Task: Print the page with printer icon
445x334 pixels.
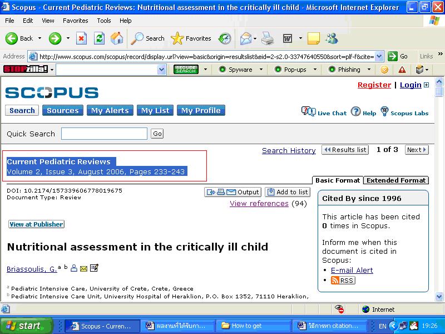Action: pyautogui.click(x=268, y=38)
